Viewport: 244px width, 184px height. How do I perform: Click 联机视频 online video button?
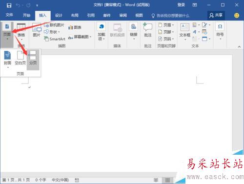[x=117, y=30]
